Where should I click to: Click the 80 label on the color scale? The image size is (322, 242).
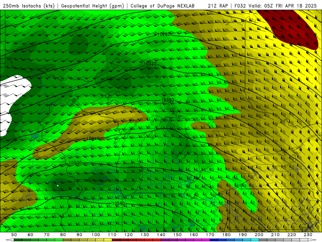tap(63, 235)
